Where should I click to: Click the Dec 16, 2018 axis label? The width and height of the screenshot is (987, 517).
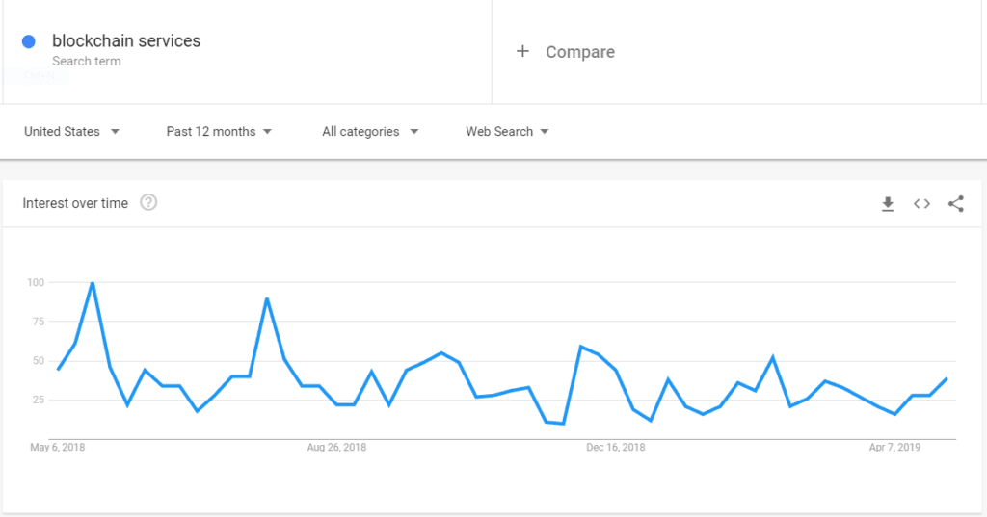[x=616, y=447]
